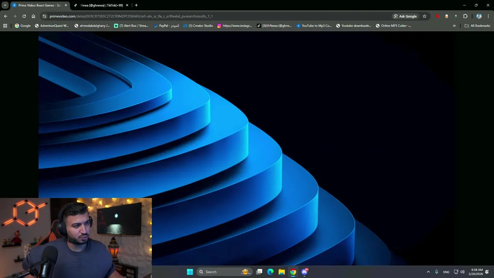Switch the ENG input language
The width and height of the screenshot is (494, 278).
(x=446, y=272)
